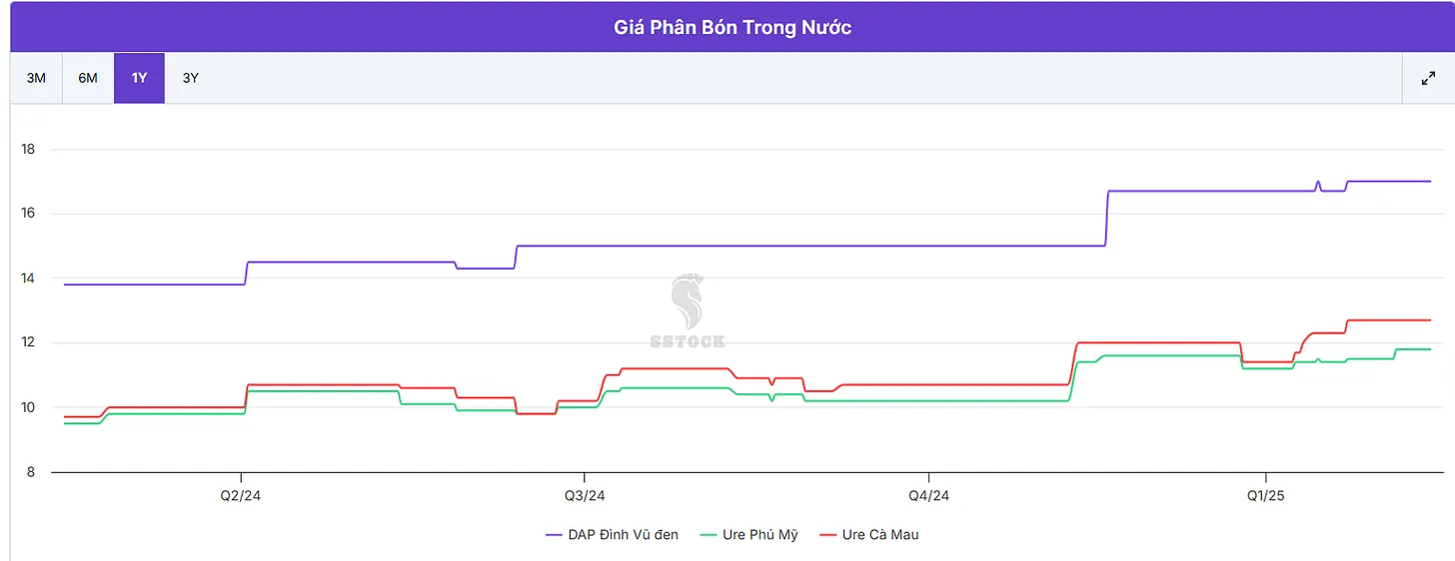Click the Q2/24 x-axis label

tap(241, 495)
